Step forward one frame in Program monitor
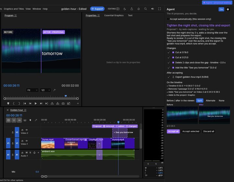 tap(41, 104)
